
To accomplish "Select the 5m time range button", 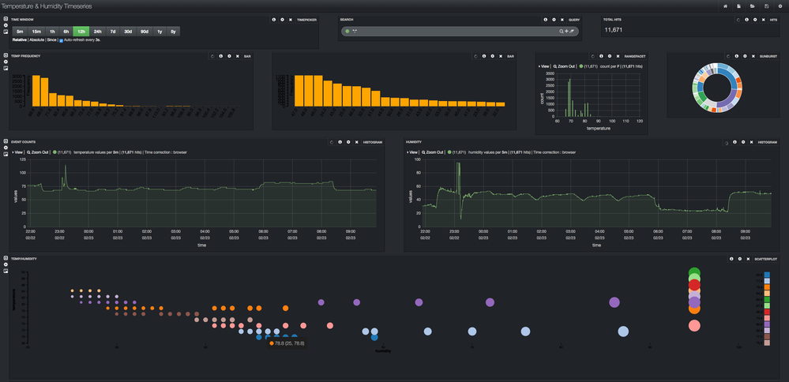I will [x=20, y=31].
